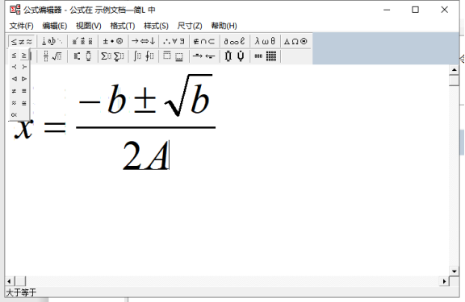Open the summation templates palette
Screen dimensions: 465x302
click(x=112, y=56)
